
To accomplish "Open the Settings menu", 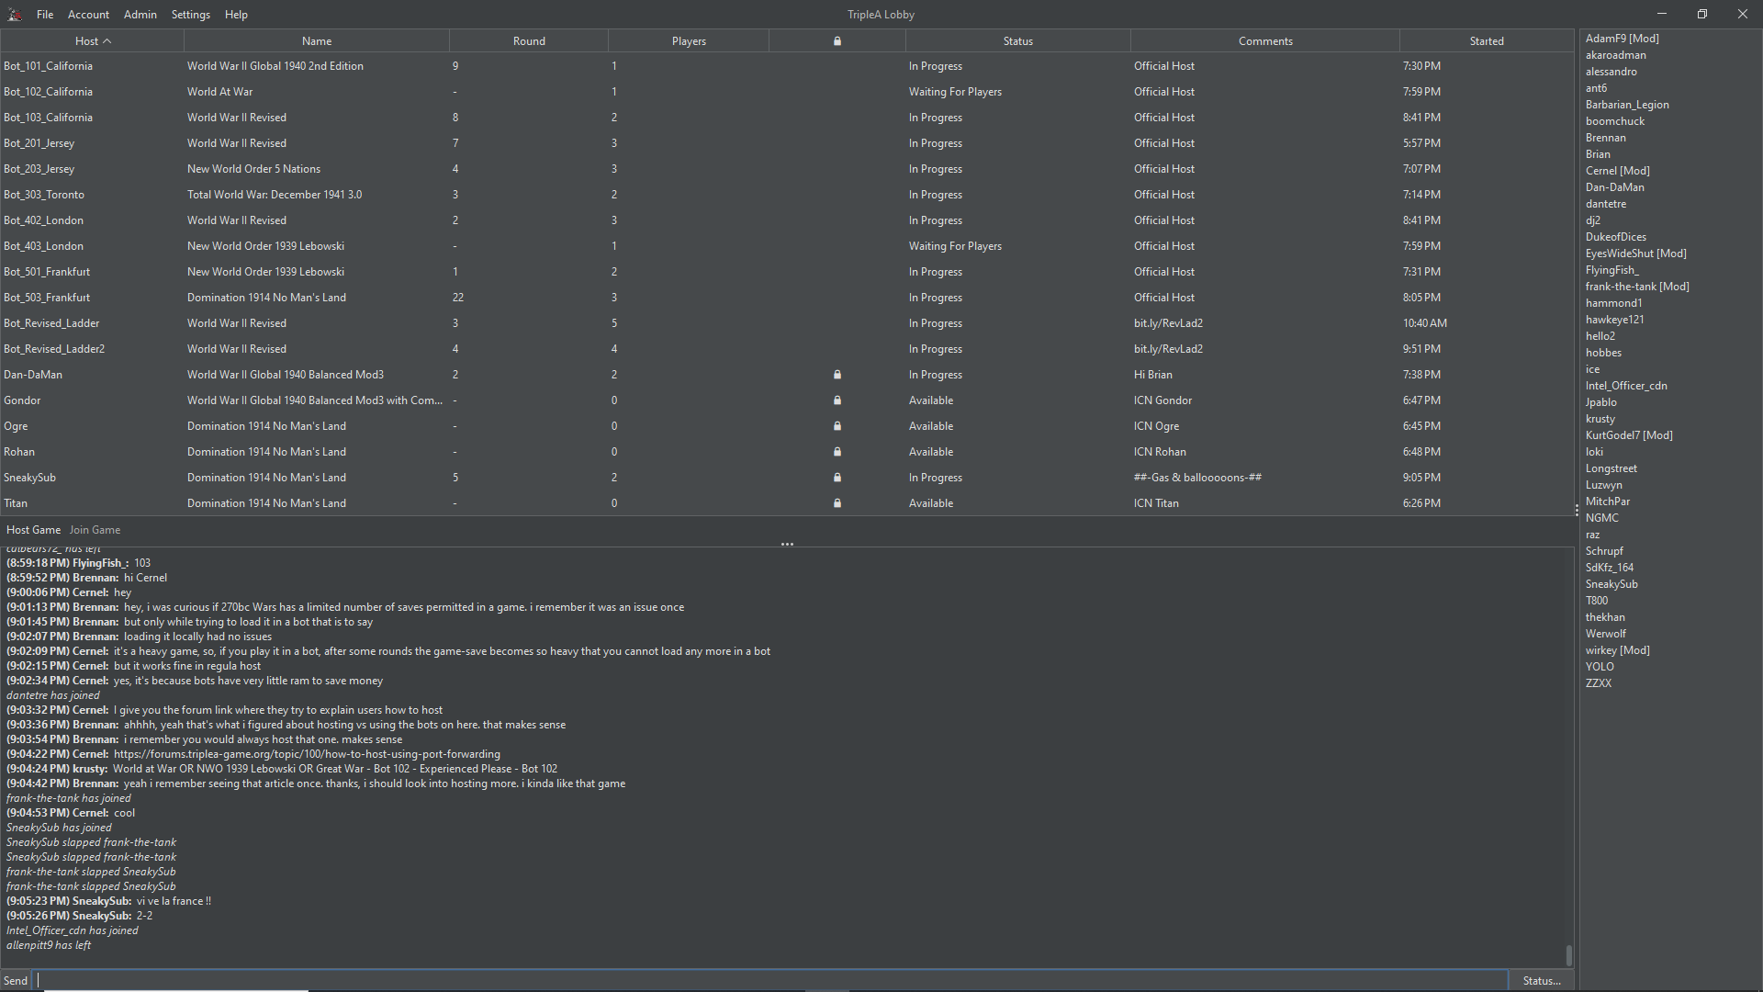I will click(191, 15).
